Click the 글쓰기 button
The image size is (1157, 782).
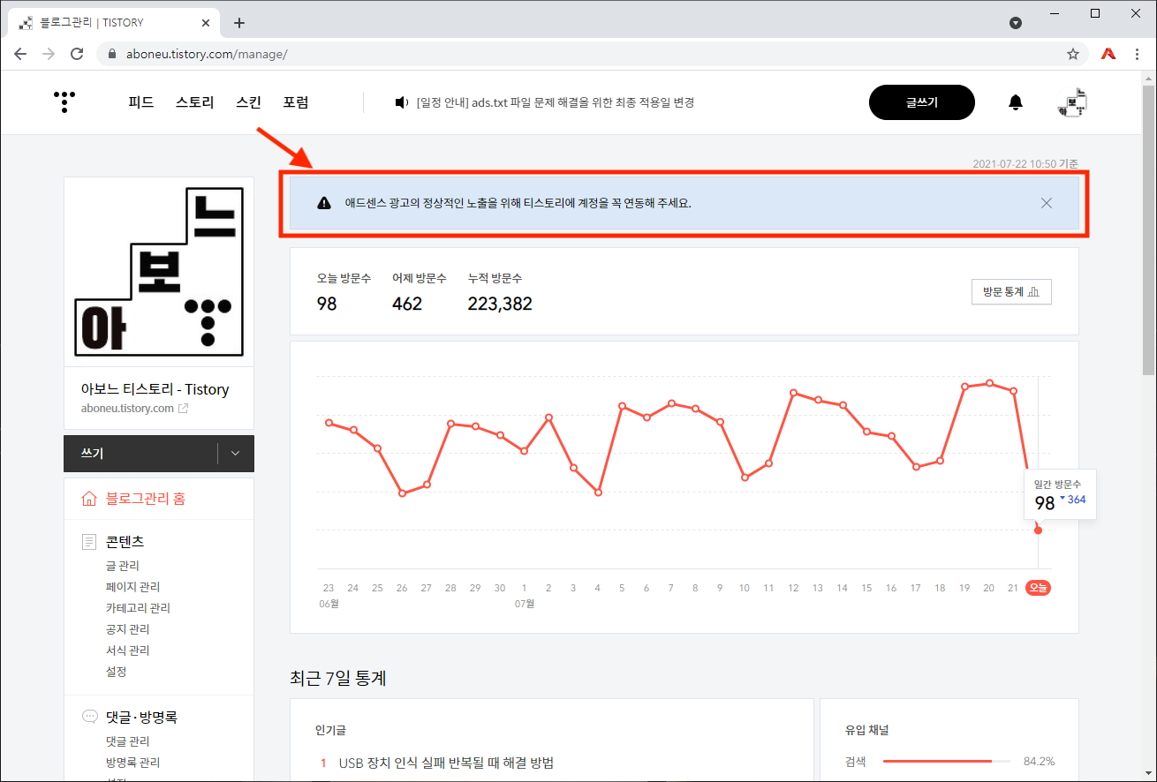pos(922,102)
